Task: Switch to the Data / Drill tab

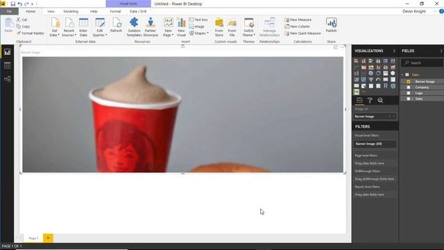Action: (138, 11)
